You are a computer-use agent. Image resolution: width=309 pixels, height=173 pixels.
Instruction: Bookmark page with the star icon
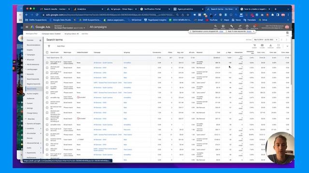point(188,15)
